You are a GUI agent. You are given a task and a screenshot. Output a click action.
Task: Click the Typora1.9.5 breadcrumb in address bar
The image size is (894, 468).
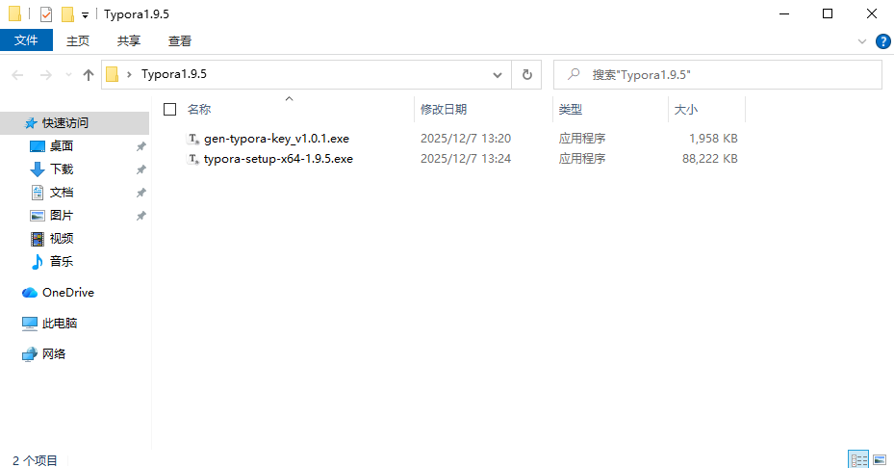coord(174,74)
